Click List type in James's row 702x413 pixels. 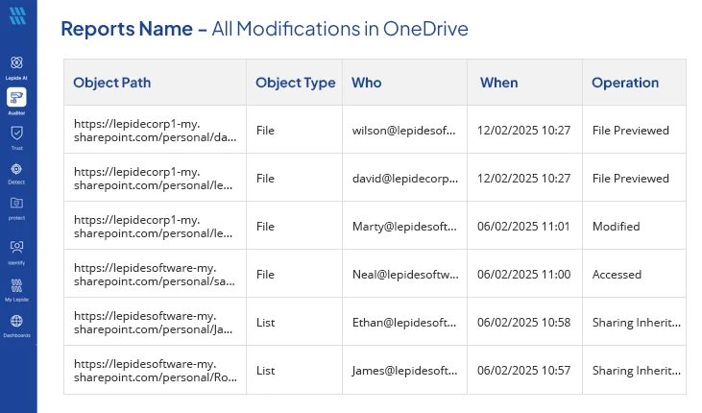tap(265, 371)
